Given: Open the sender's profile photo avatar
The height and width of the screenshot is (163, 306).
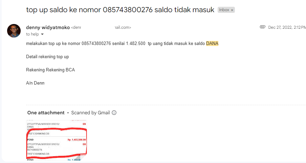Looking at the screenshot, I should click(x=14, y=31).
